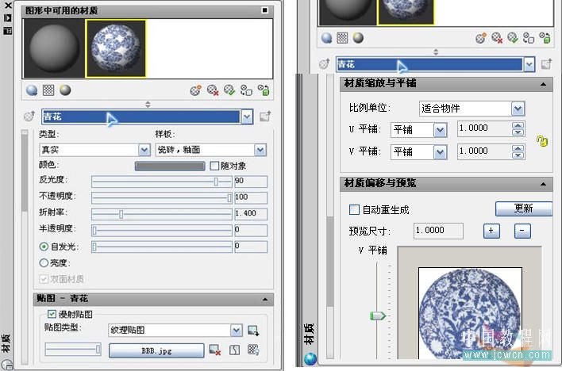This screenshot has height=371, width=562.
Task: Toggle the checkered underlay icon in left panel
Action: coord(48,90)
